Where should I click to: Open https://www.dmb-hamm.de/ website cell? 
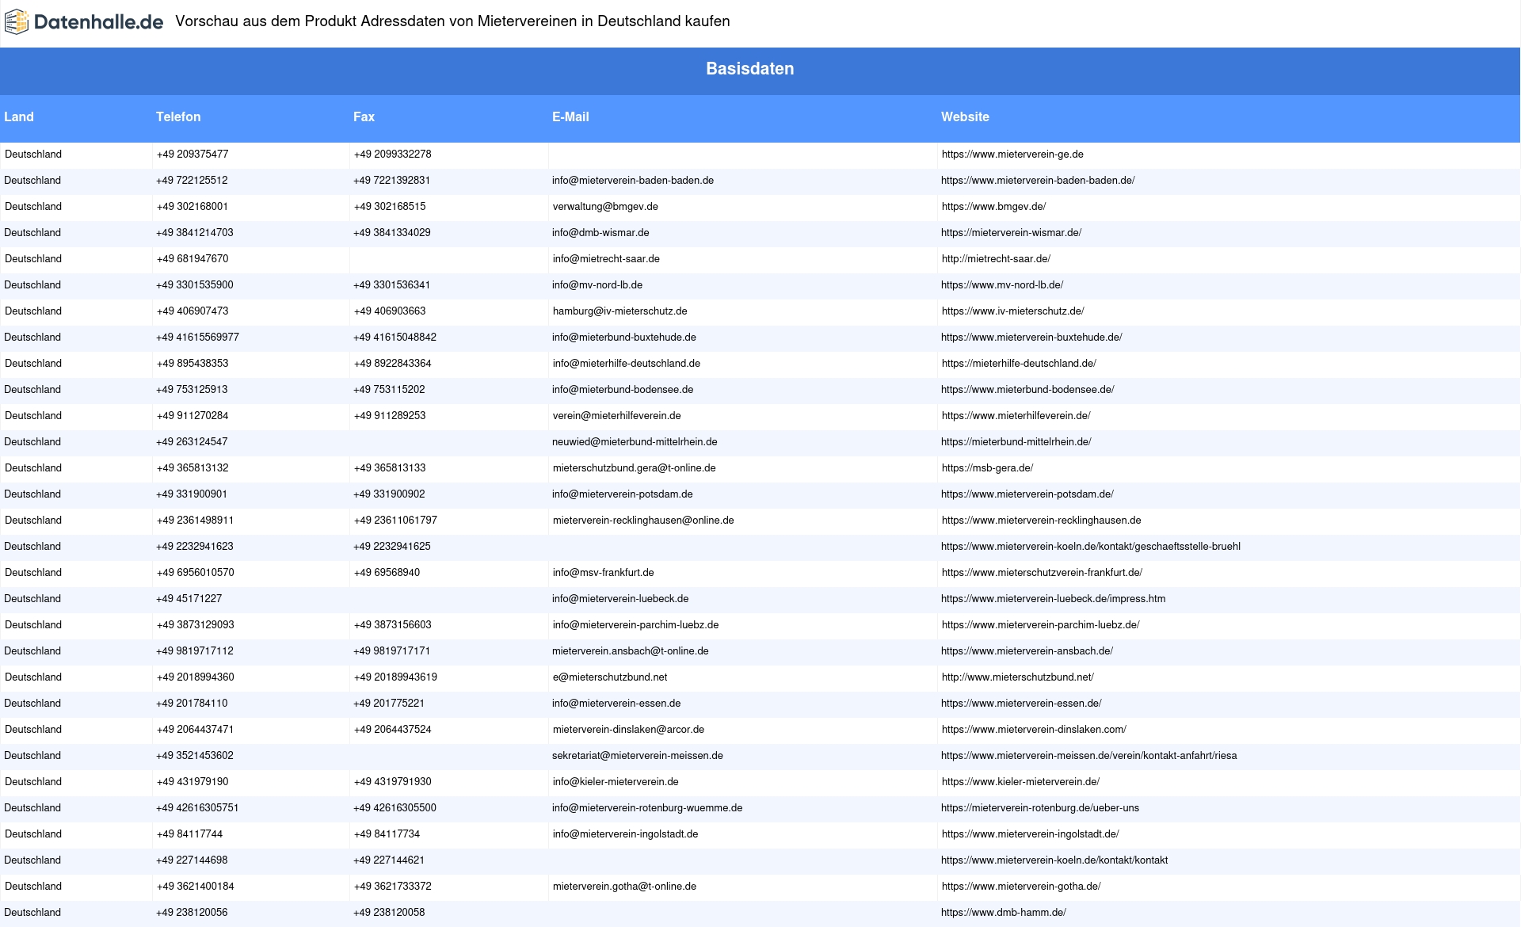tap(1004, 913)
